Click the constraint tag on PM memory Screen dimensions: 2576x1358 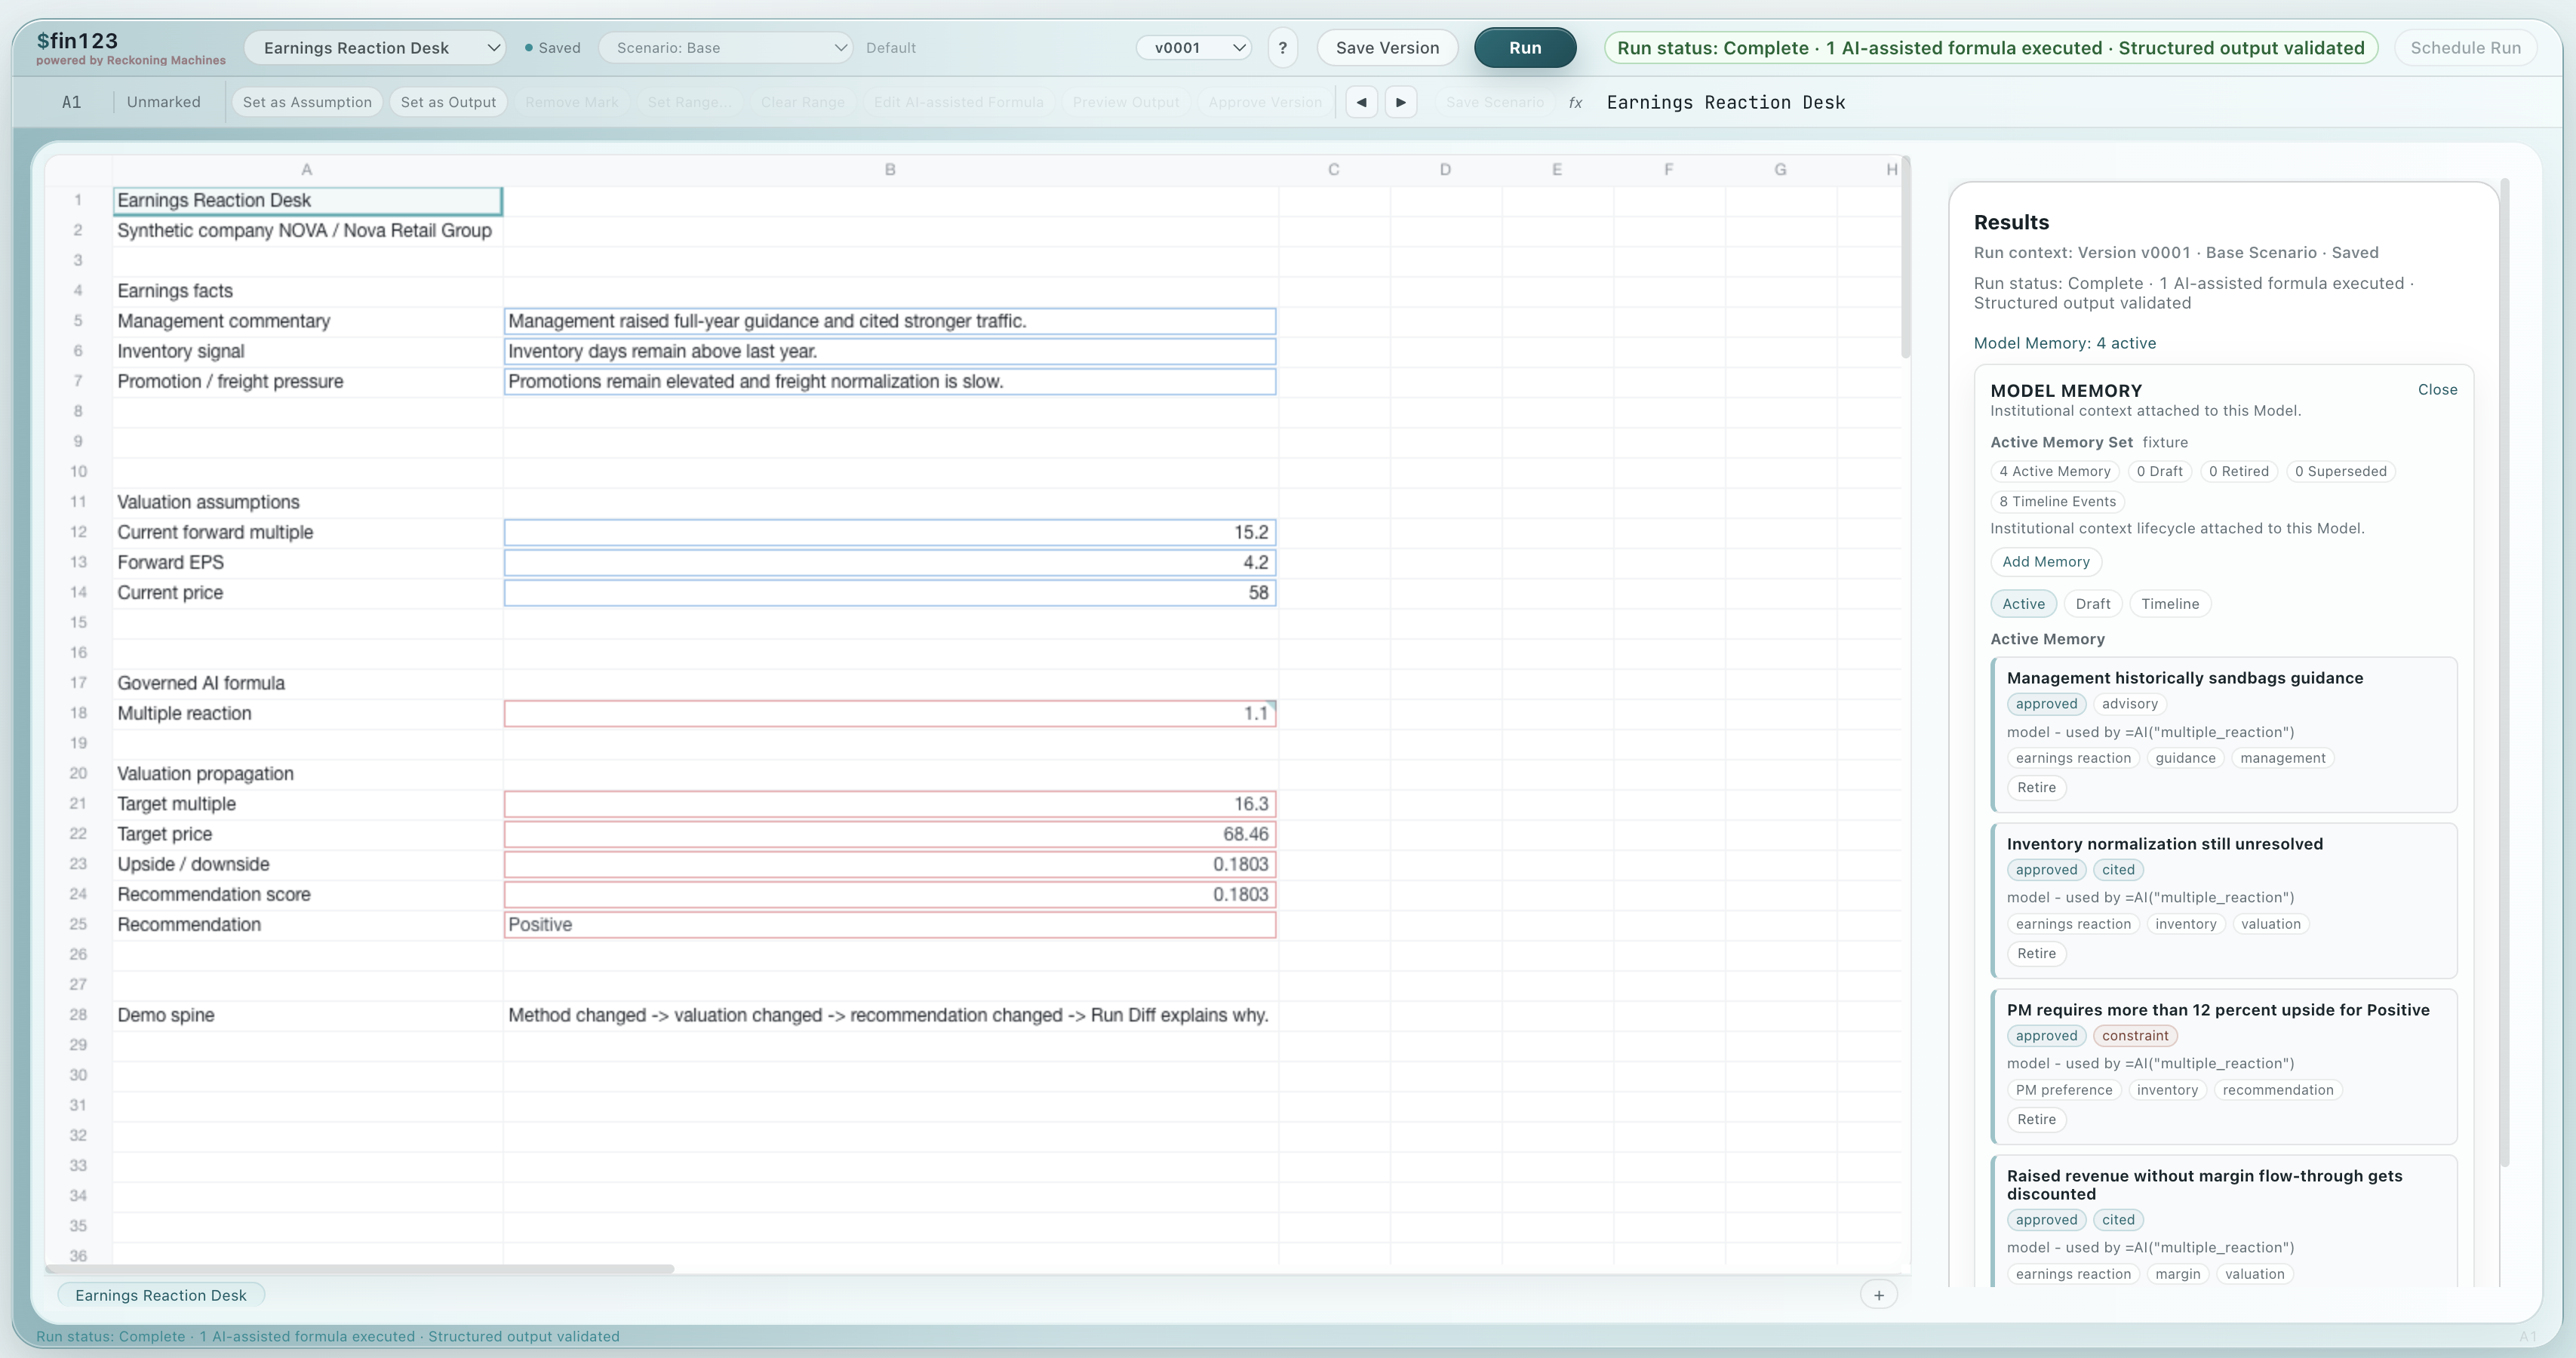tap(2134, 1036)
